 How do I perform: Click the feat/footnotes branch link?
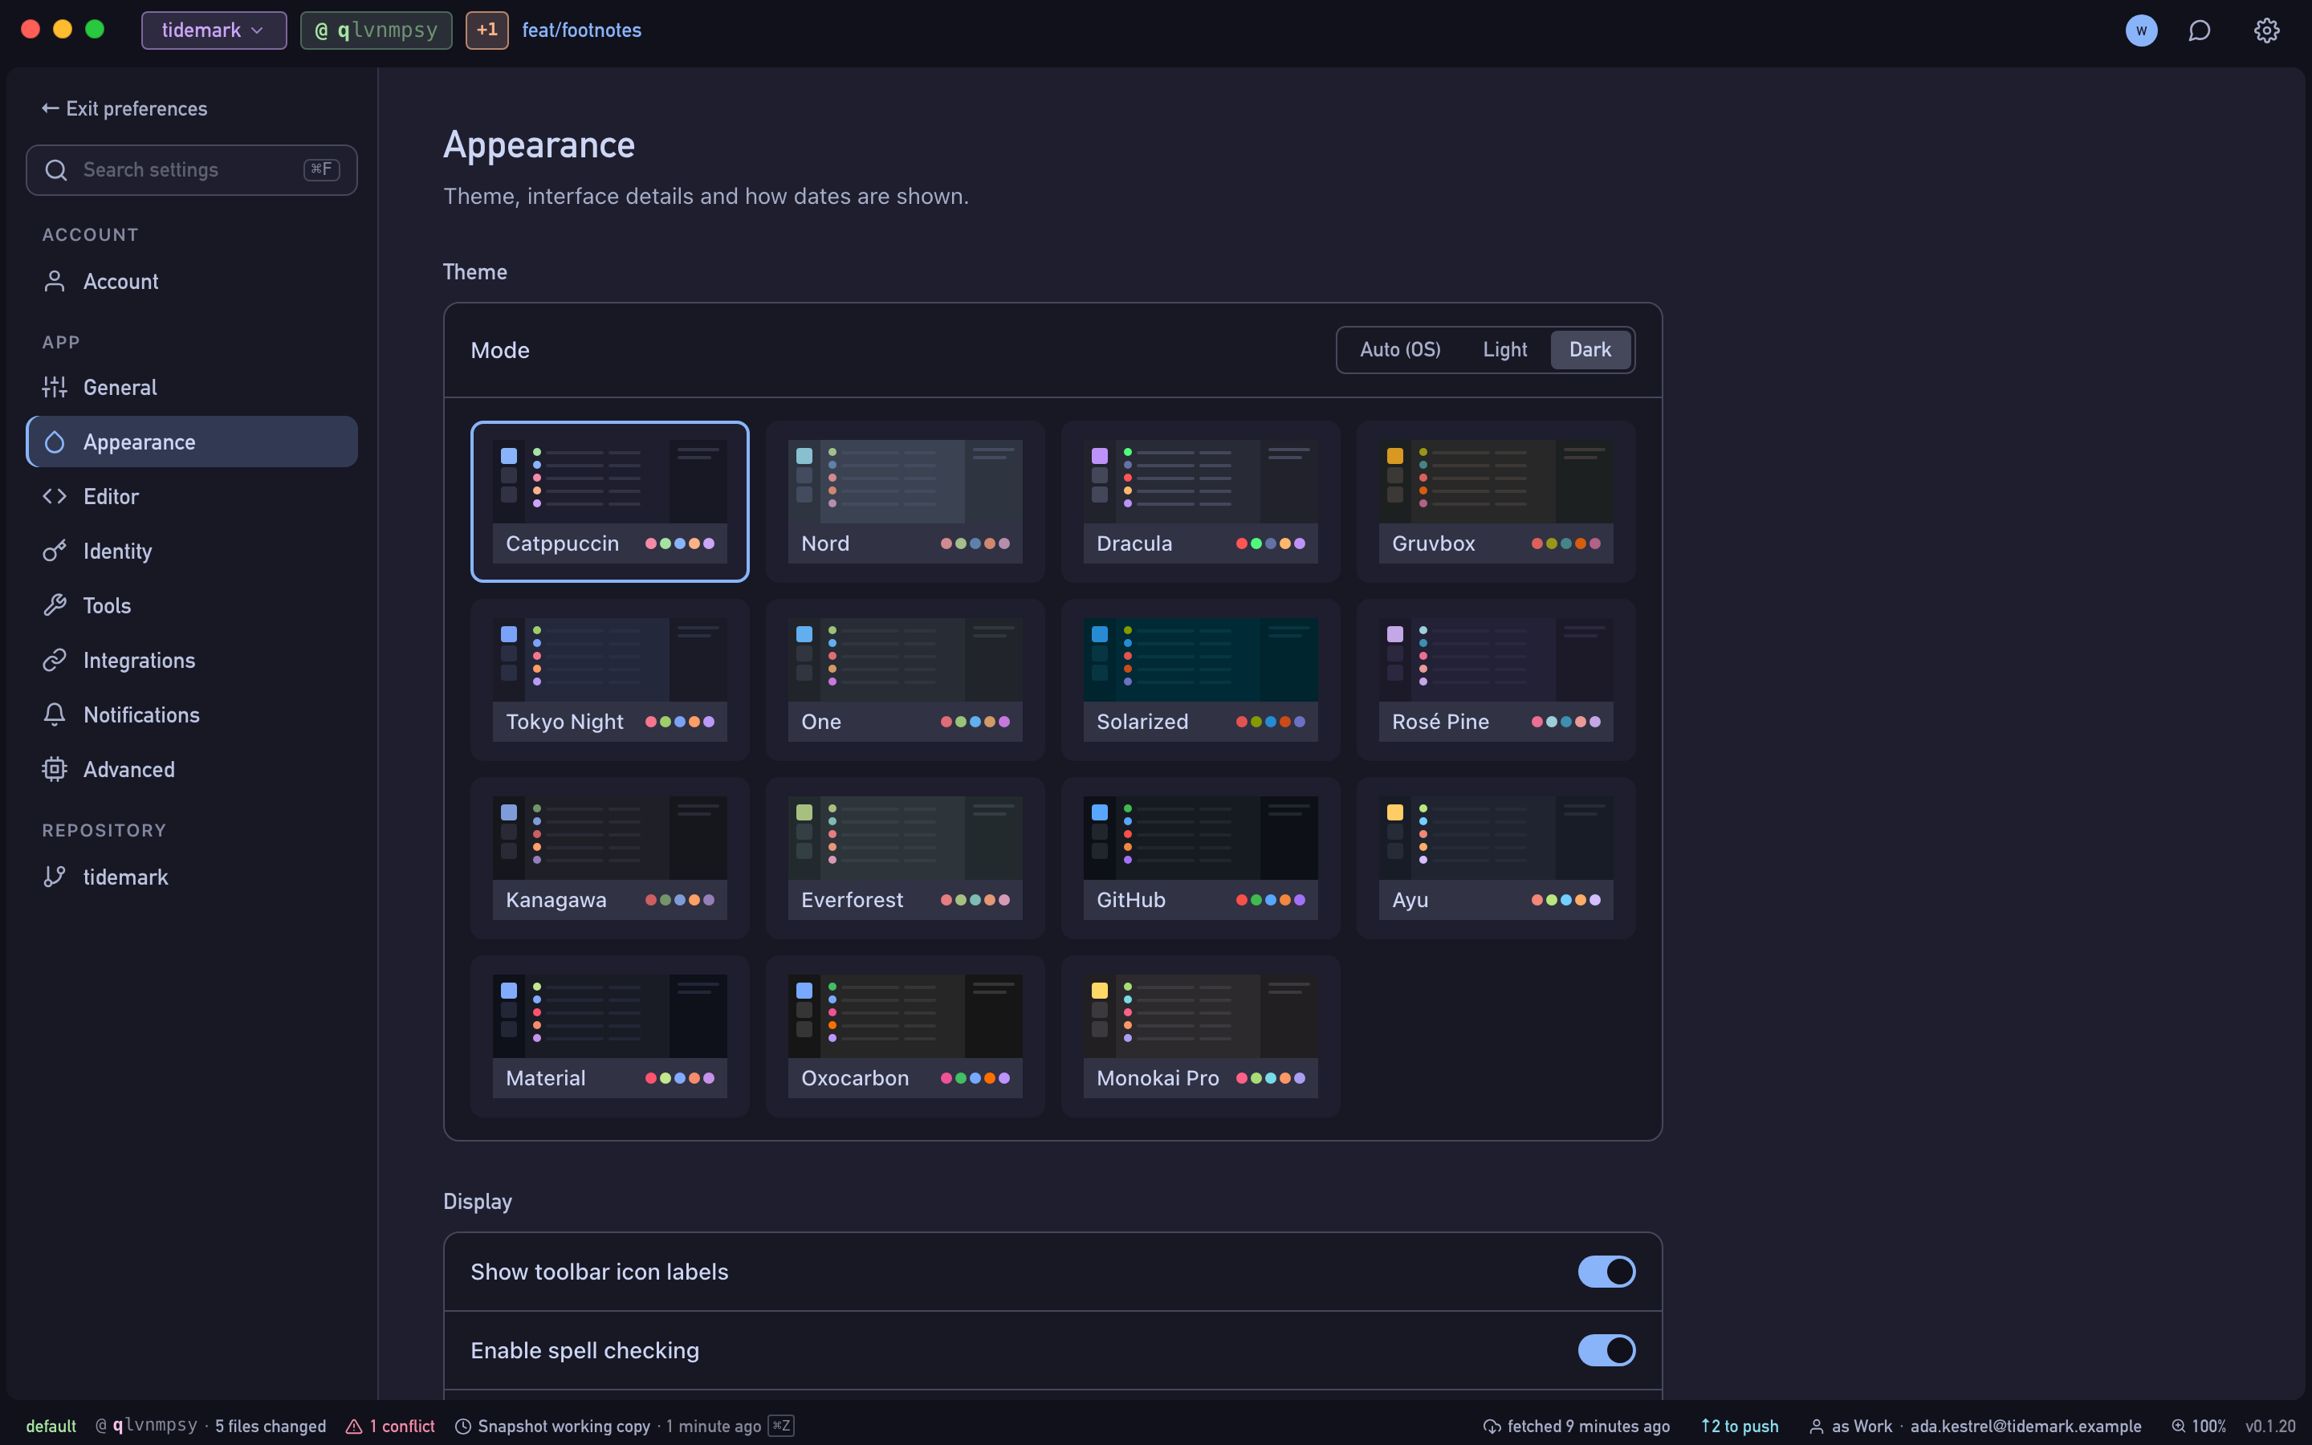point(581,31)
